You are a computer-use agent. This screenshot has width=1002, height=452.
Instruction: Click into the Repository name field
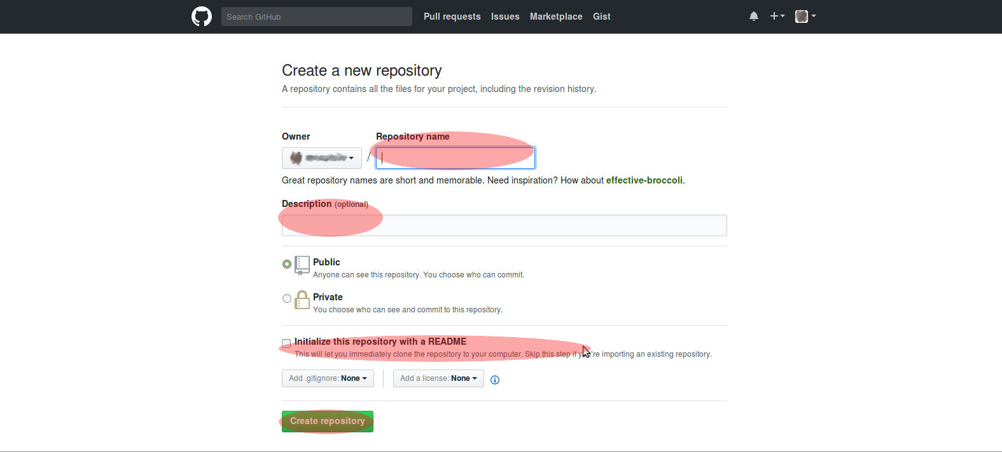point(456,158)
